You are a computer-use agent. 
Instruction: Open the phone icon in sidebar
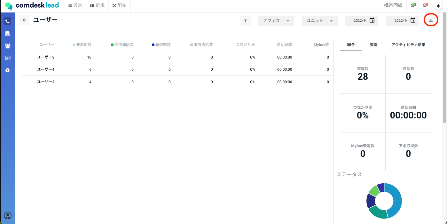click(7, 21)
